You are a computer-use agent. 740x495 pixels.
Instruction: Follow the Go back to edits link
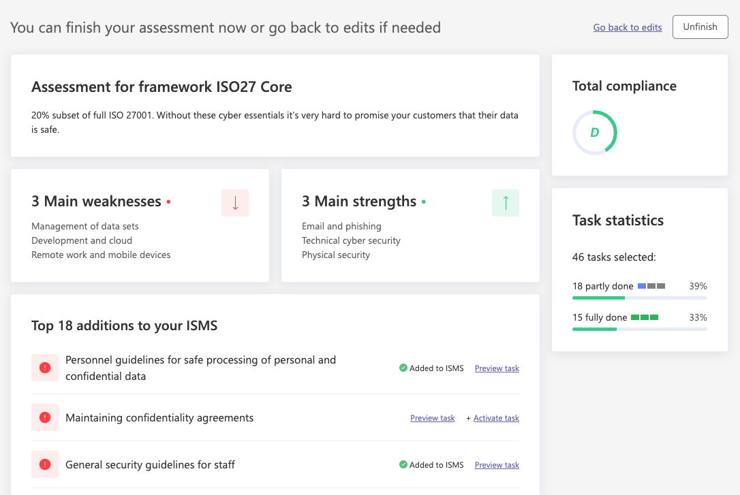(x=628, y=27)
